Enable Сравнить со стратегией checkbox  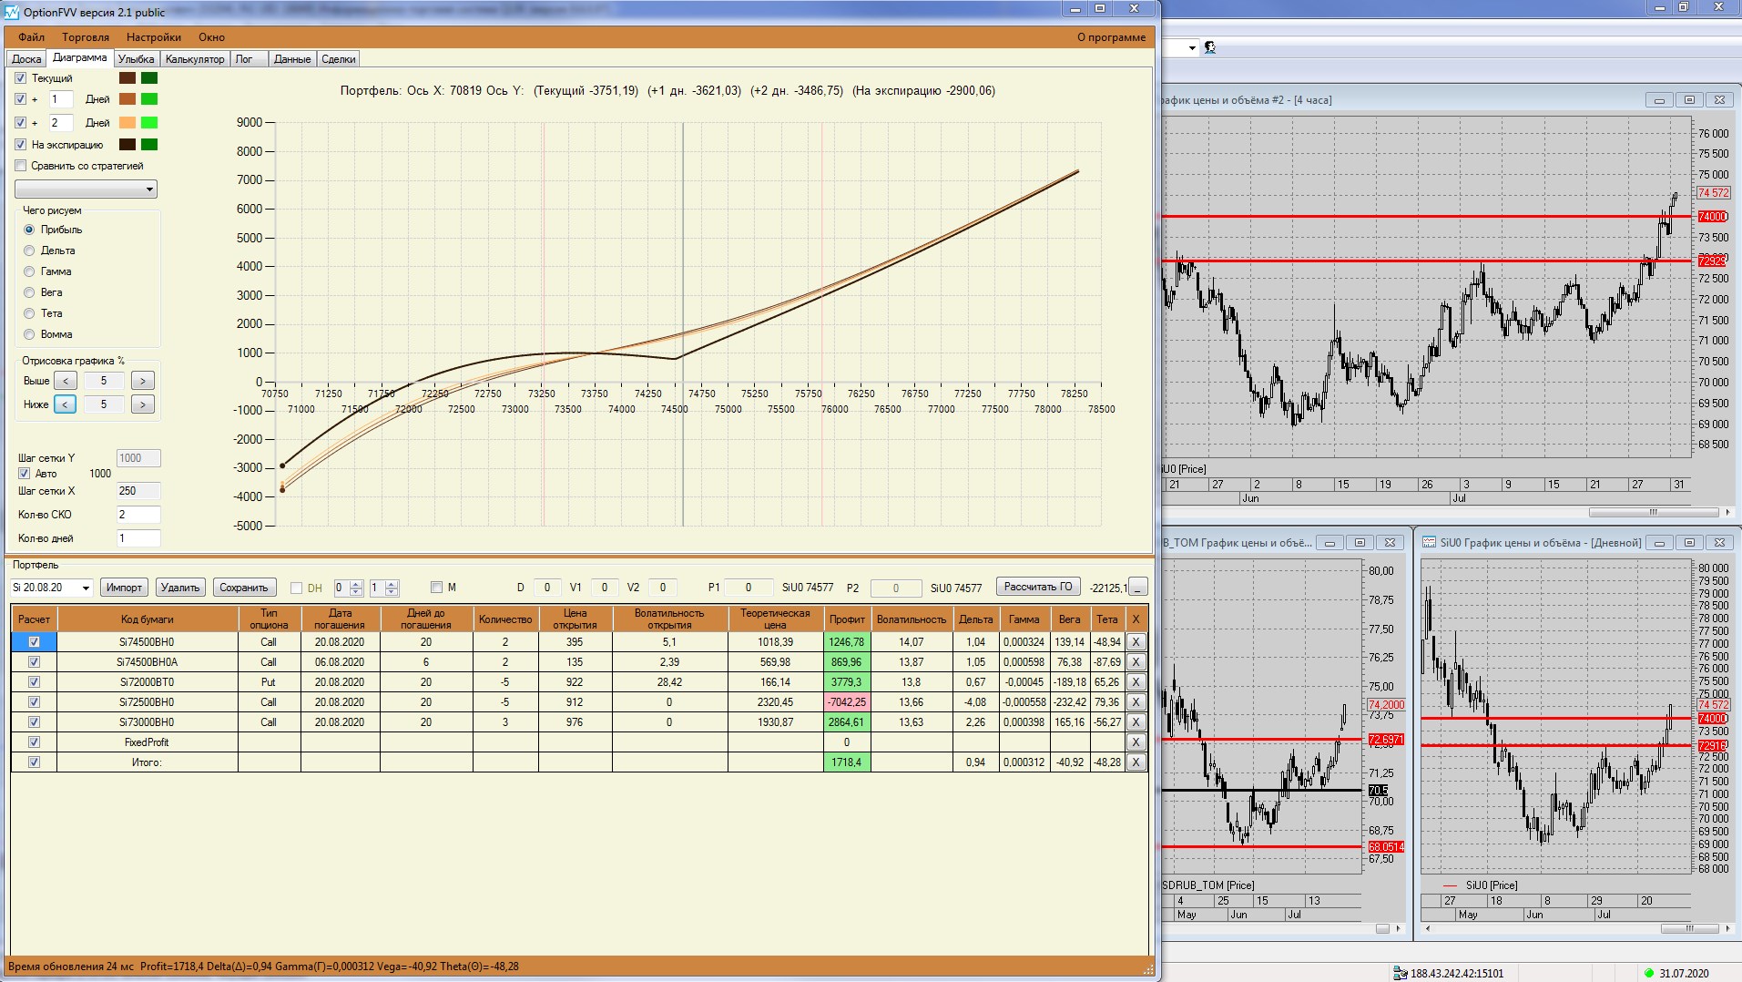pos(21,166)
